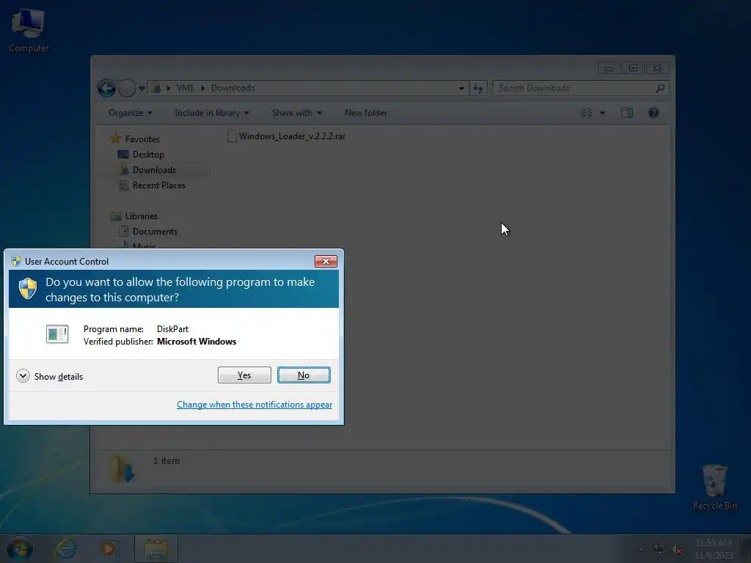
Task: Open Recycle Bin desktop icon
Action: click(x=714, y=487)
